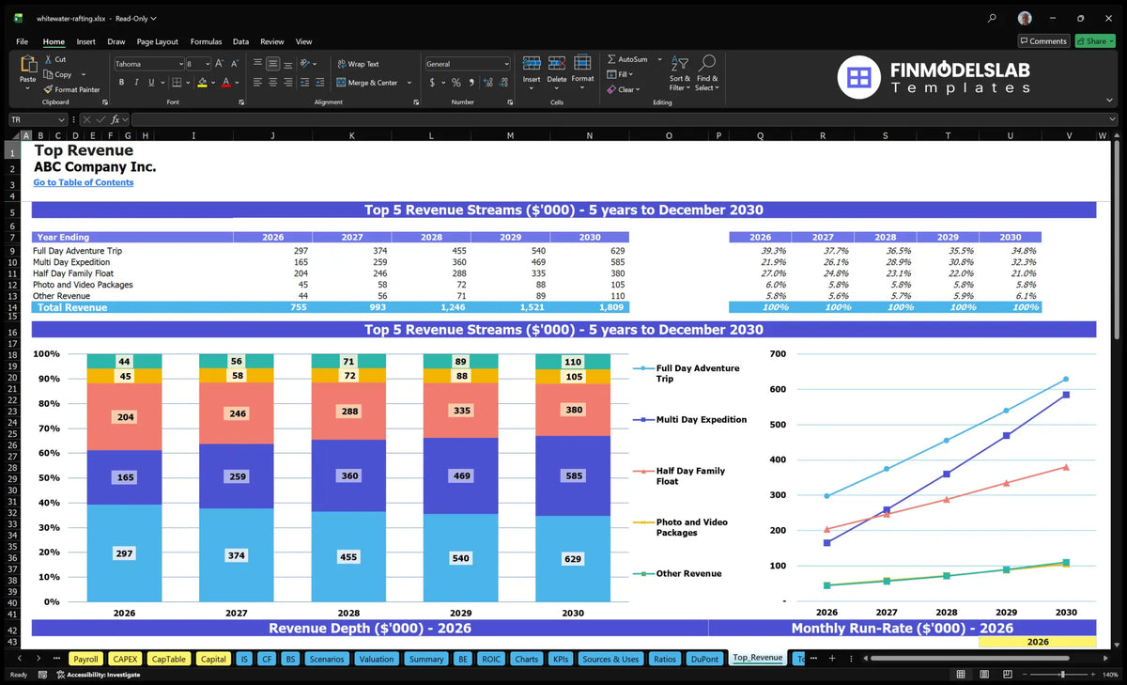Decrease font size with the smaller A icon

235,64
